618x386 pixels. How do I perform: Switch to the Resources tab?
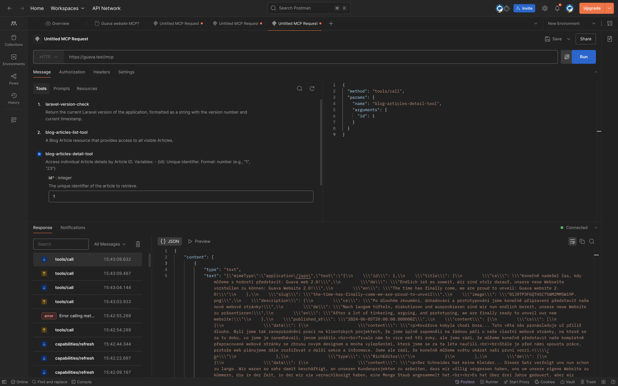click(87, 89)
